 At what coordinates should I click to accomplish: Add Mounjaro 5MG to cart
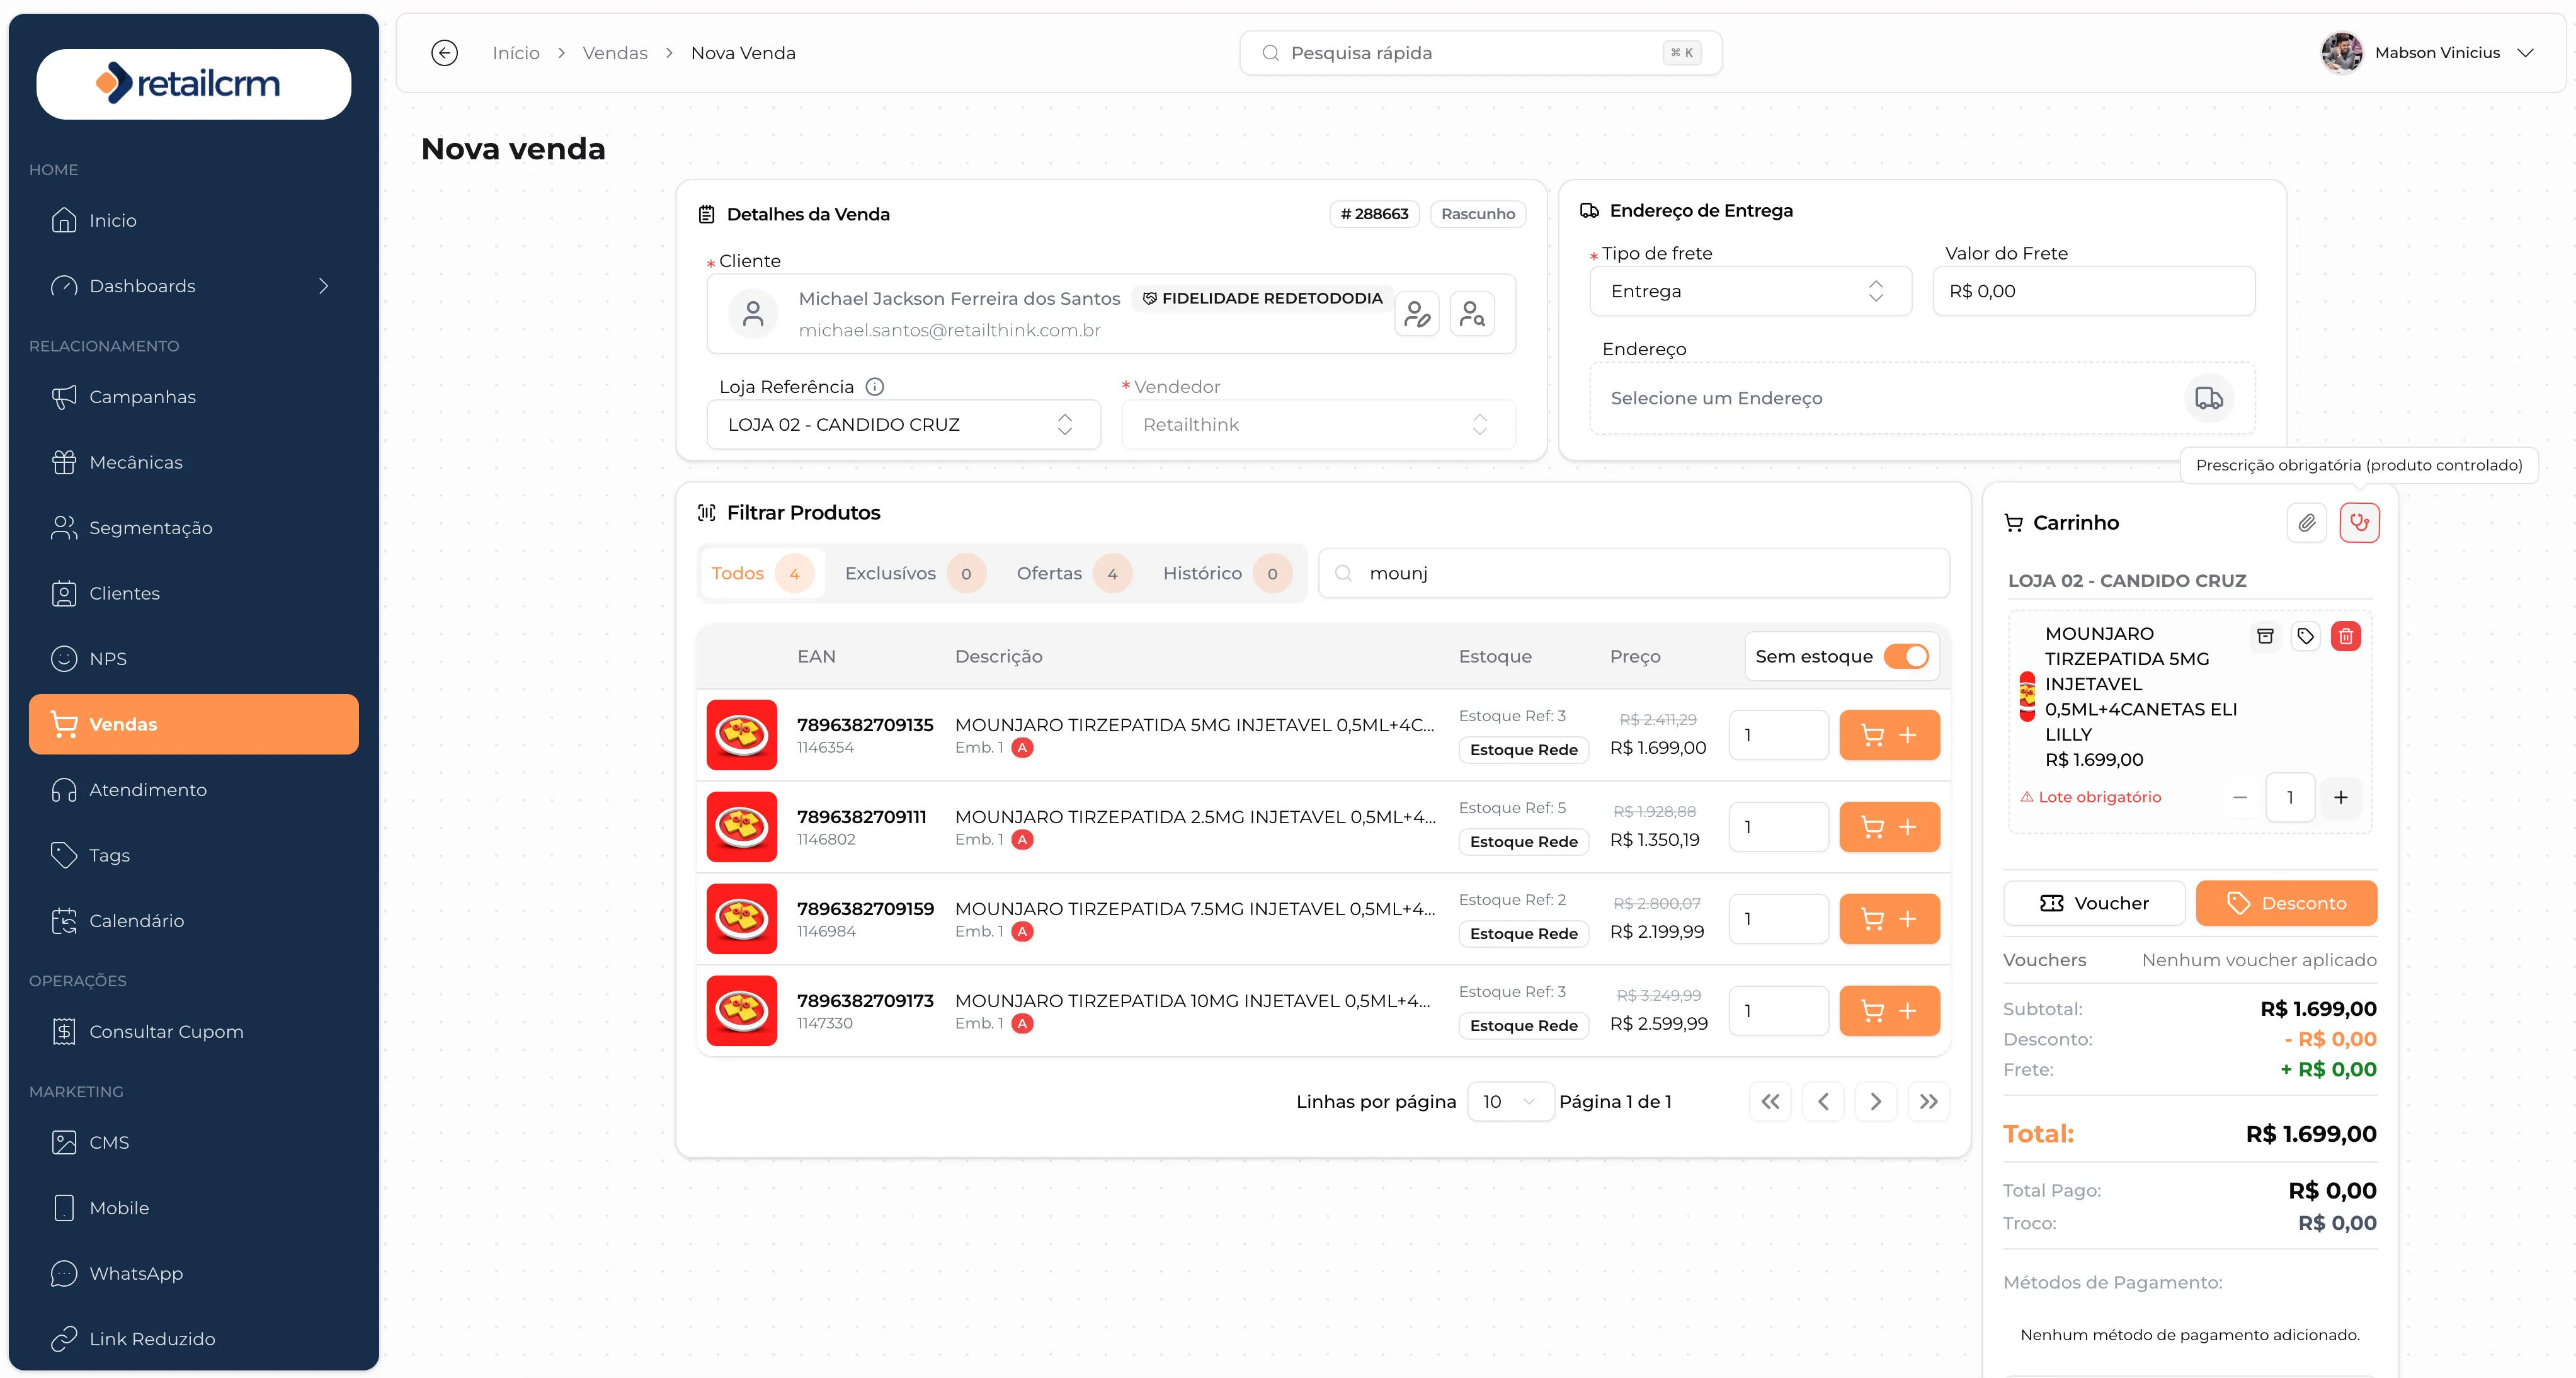[1889, 735]
